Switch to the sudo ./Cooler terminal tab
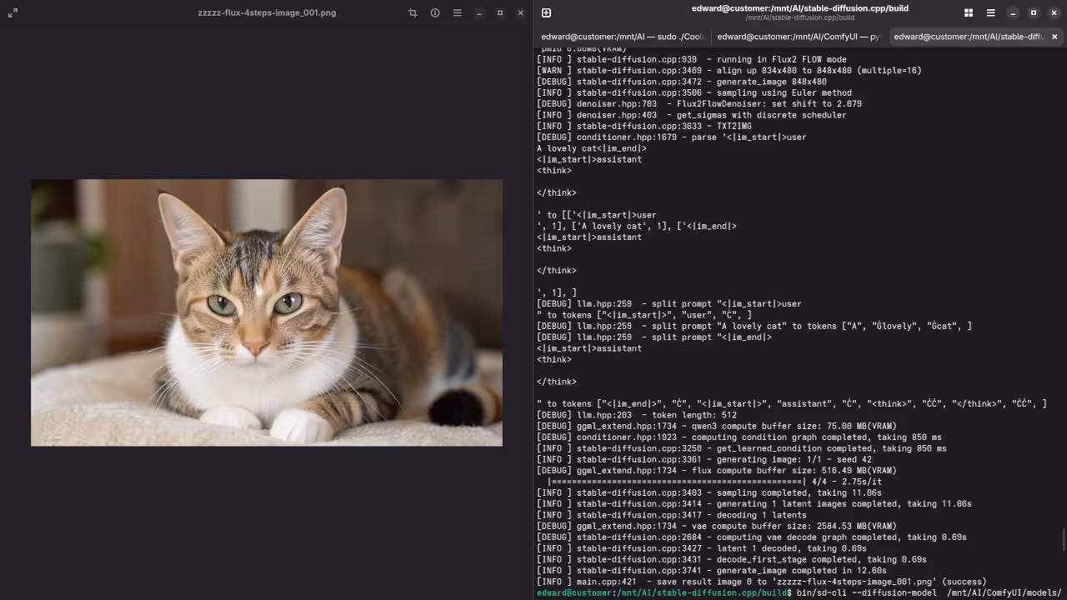The image size is (1067, 600). [x=622, y=37]
